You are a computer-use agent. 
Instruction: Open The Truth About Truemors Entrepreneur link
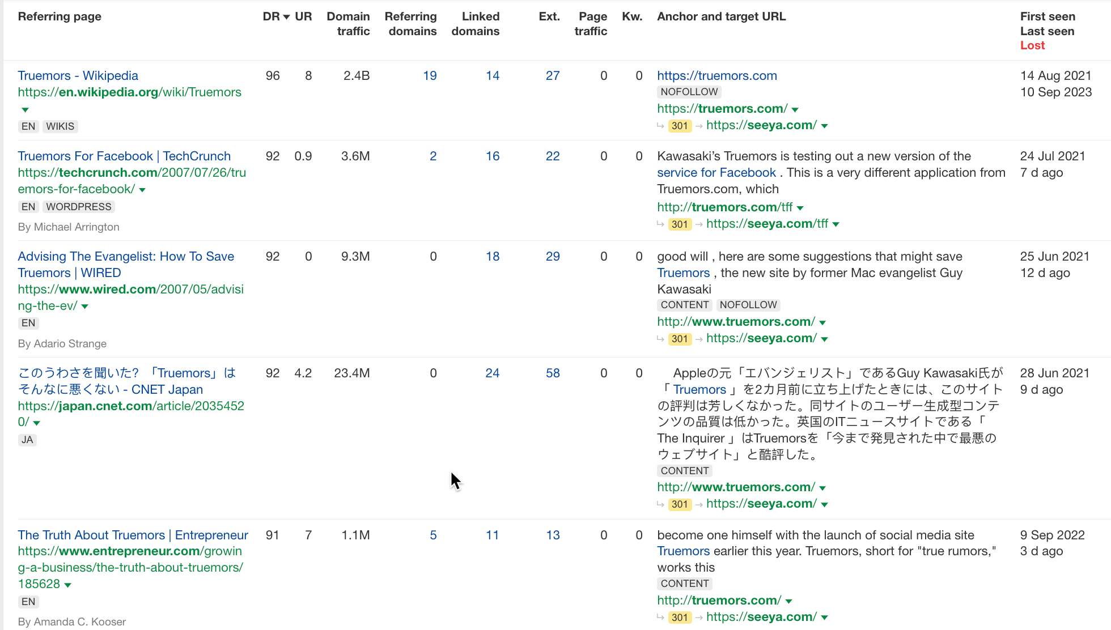(x=133, y=535)
